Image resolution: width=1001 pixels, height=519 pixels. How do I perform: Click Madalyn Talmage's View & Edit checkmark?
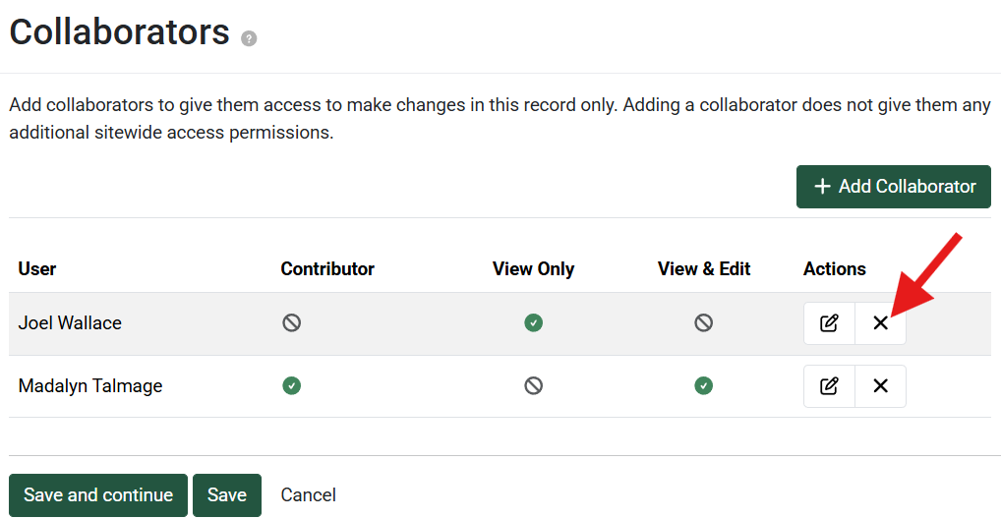coord(703,385)
